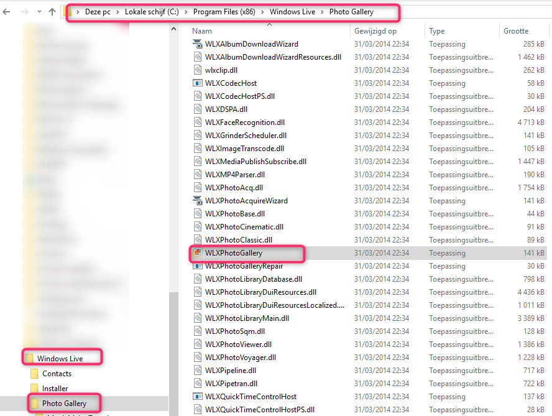This screenshot has width=552, height=416.
Task: Select WLXPhotoAcq.dll file icon
Action: pyautogui.click(x=198, y=187)
